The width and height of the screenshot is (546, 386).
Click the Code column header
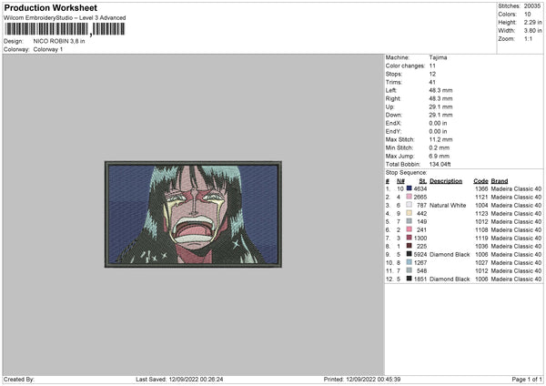tap(480, 181)
